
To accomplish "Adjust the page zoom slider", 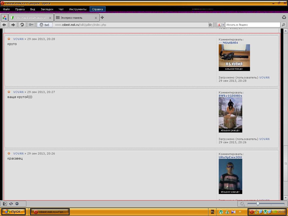I will [258, 204].
